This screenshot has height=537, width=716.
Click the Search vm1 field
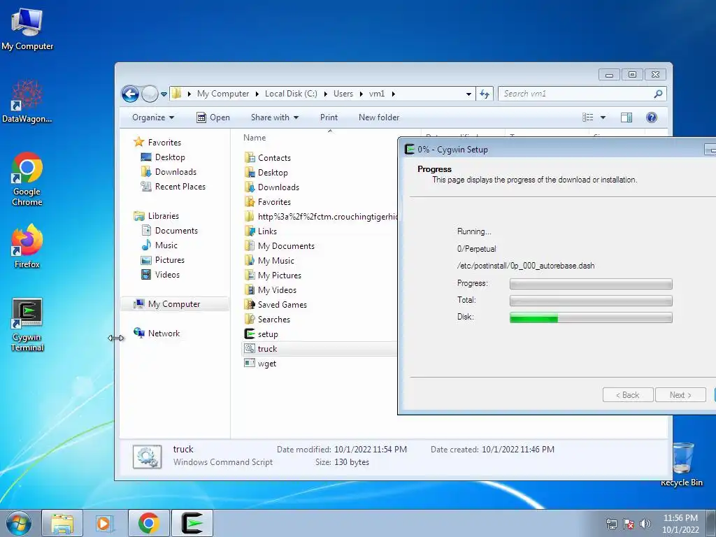(x=575, y=94)
